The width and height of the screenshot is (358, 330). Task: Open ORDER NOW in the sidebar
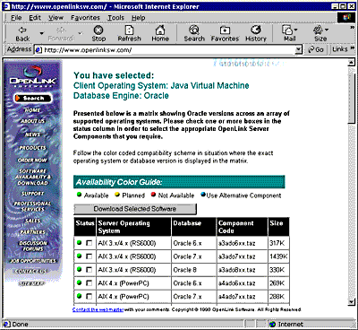[32, 161]
